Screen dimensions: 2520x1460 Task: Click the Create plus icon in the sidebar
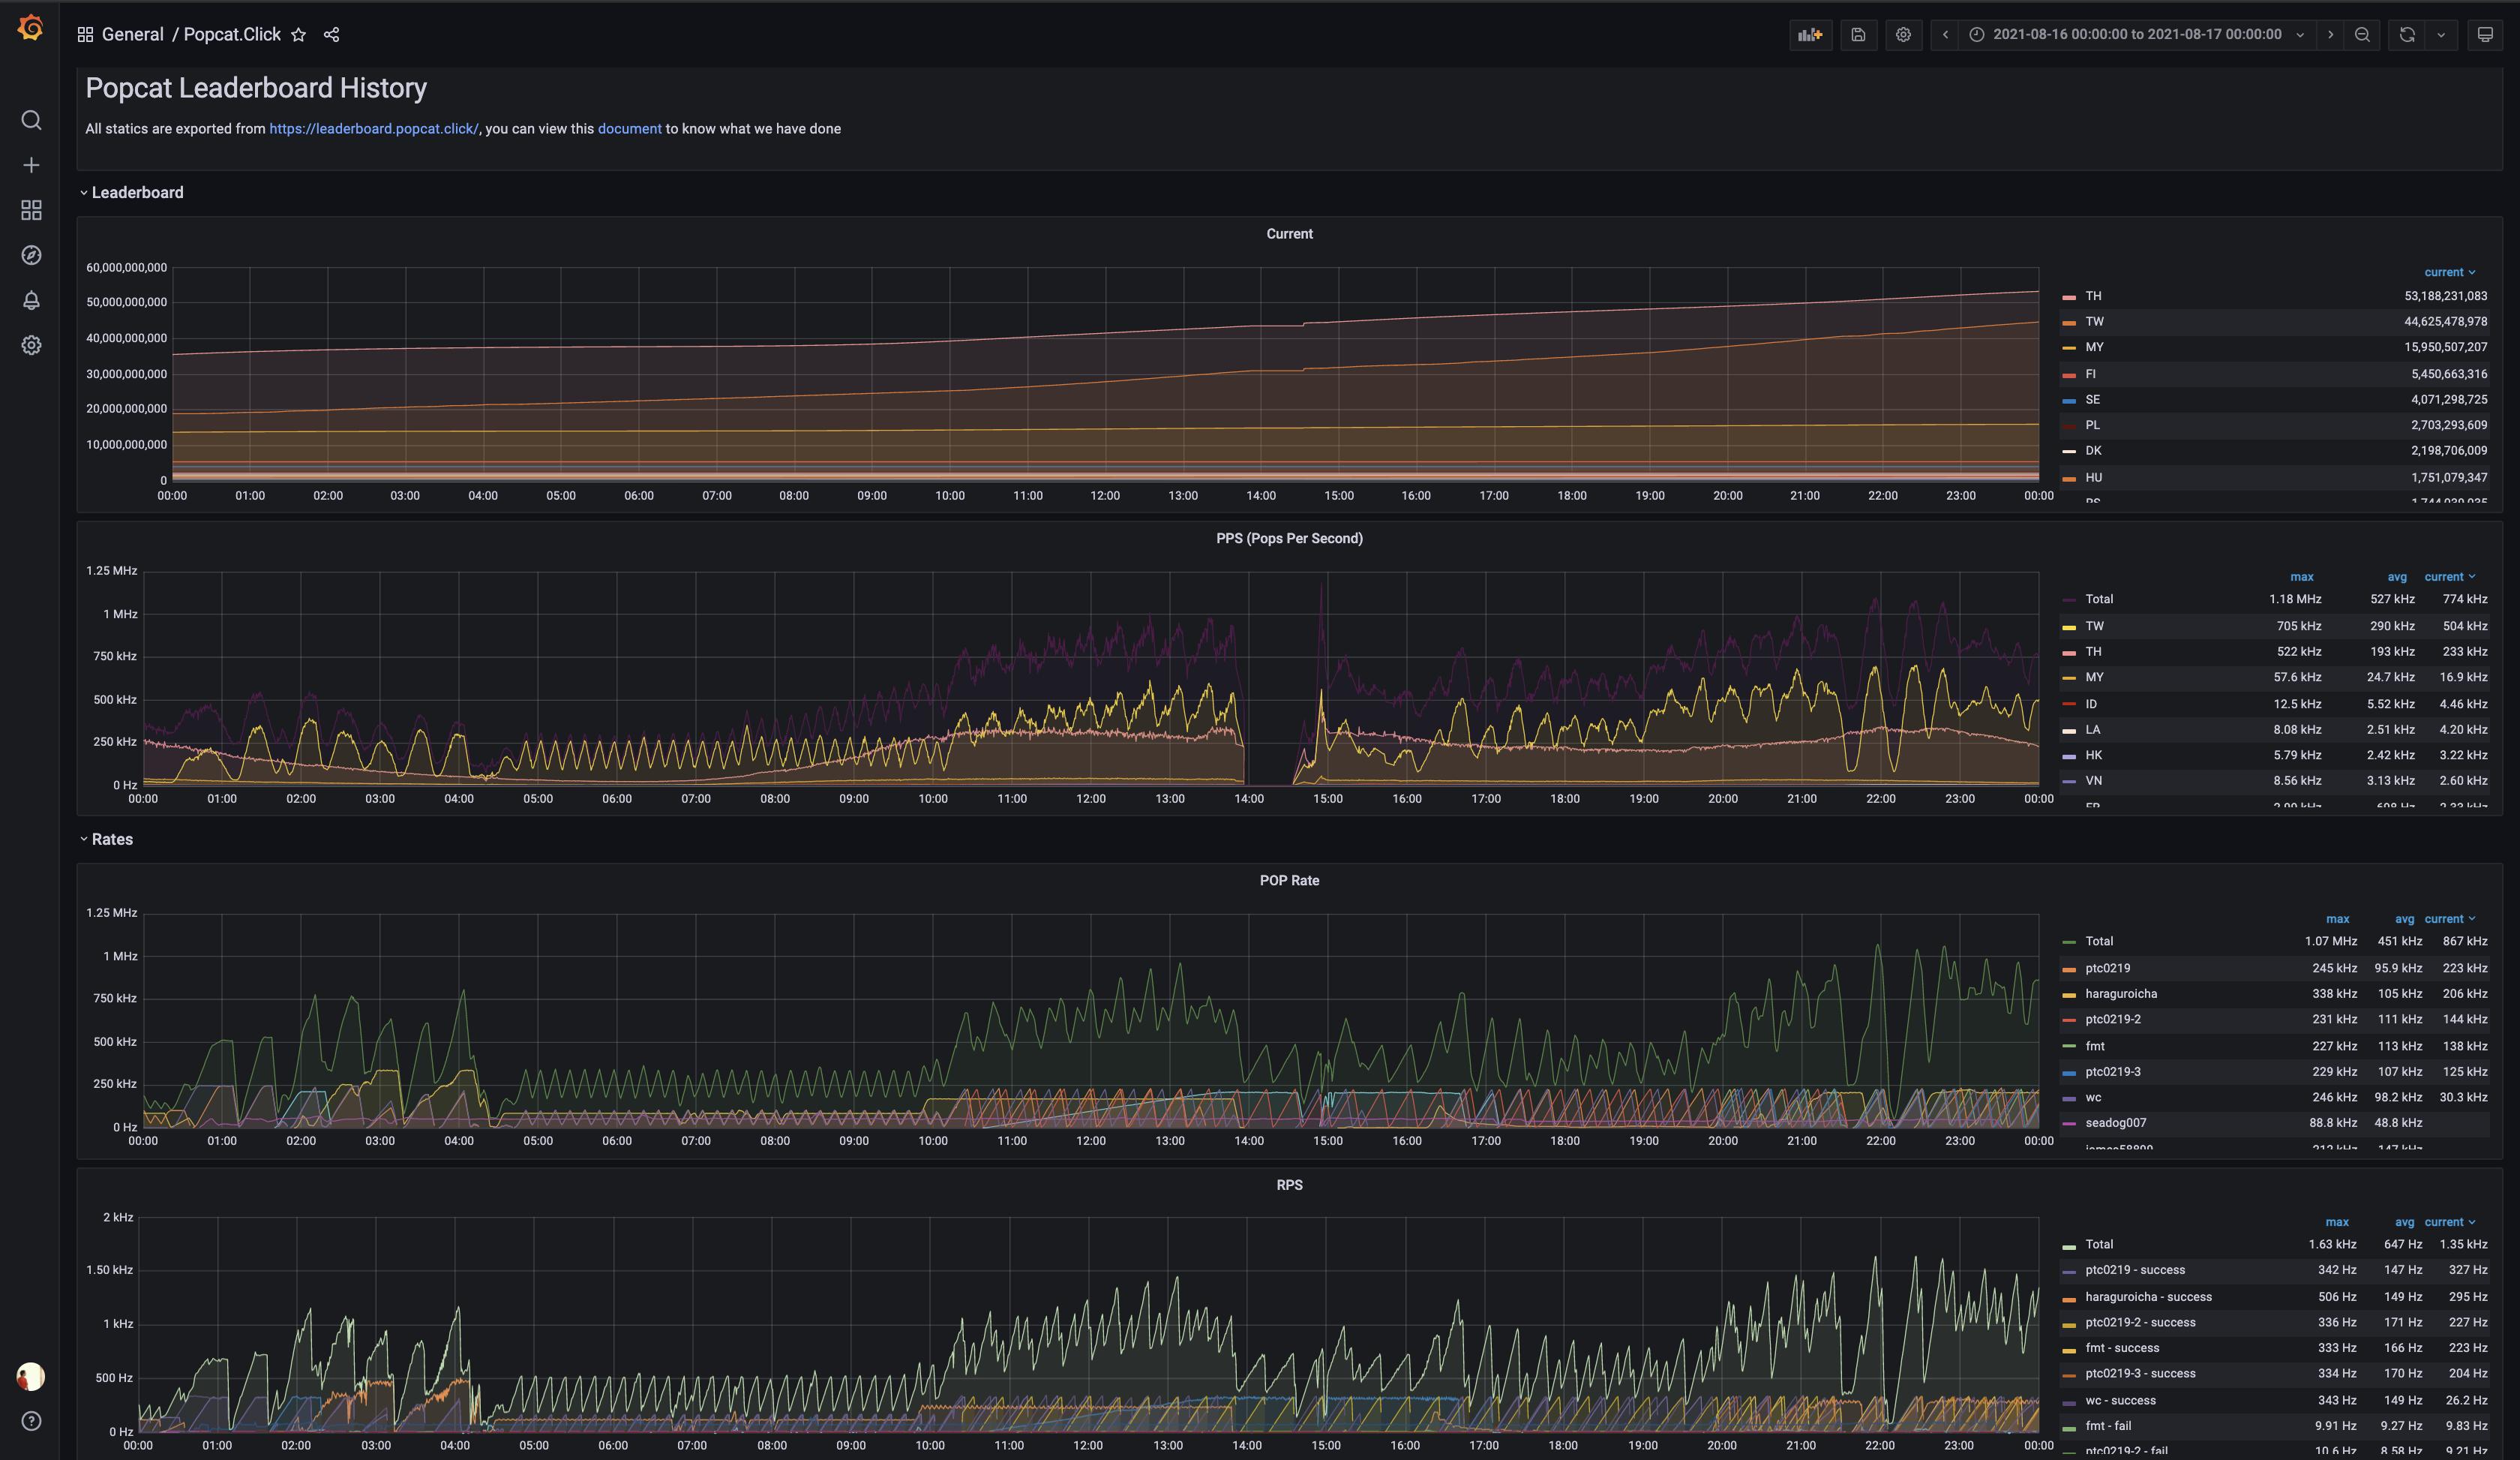click(31, 165)
